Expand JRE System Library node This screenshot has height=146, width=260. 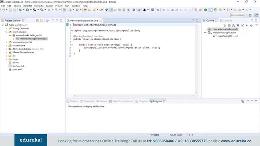(x=6, y=49)
